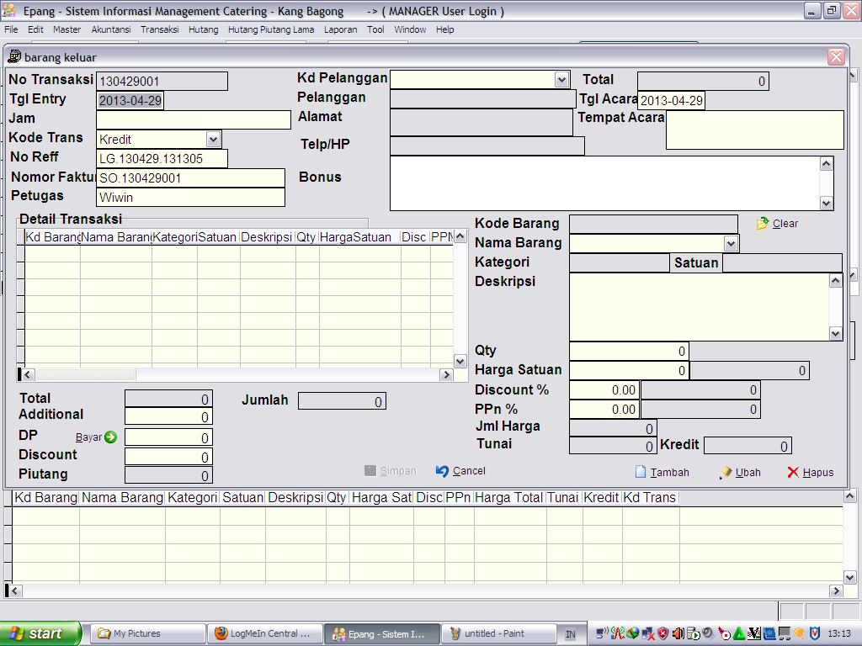This screenshot has height=646, width=862.
Task: Click the Qty input field
Action: point(629,351)
